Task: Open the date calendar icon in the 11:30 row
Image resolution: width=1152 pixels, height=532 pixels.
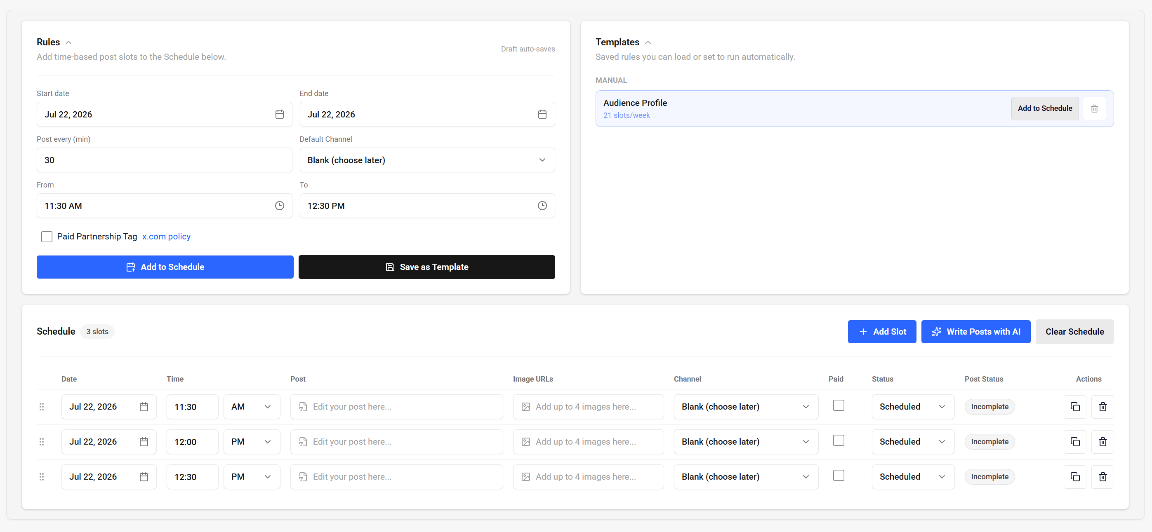Action: coord(144,407)
